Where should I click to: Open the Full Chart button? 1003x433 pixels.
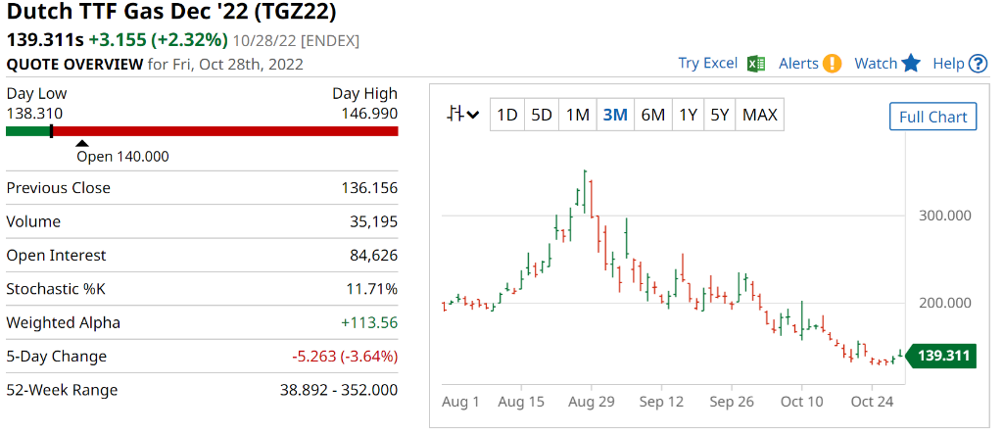coord(932,117)
